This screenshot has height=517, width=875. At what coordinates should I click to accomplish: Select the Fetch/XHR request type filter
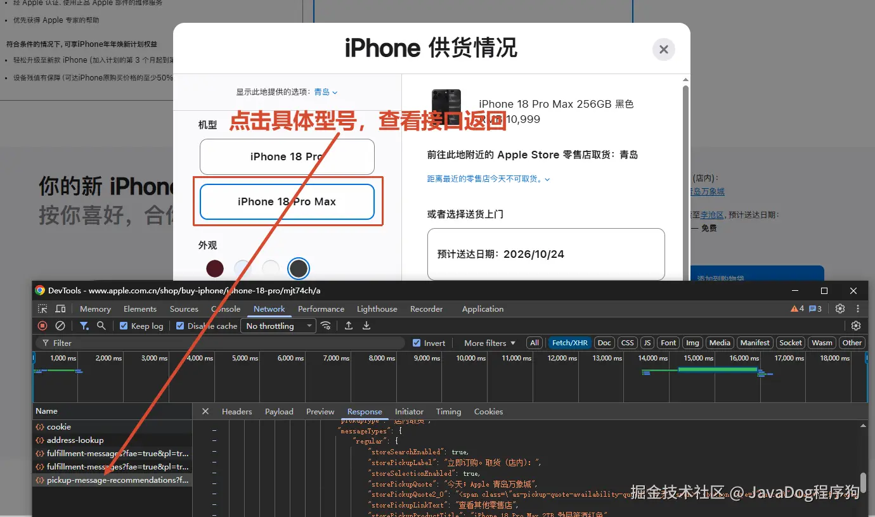[570, 343]
